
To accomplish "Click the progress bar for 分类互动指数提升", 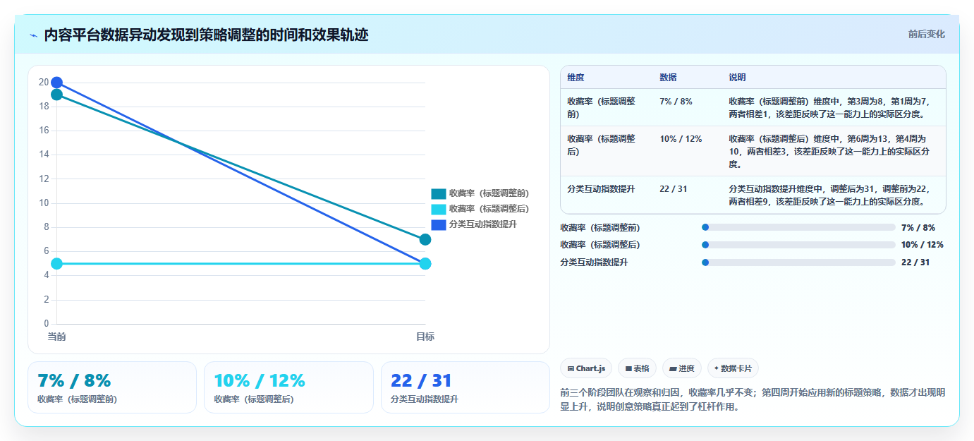I will pos(798,262).
